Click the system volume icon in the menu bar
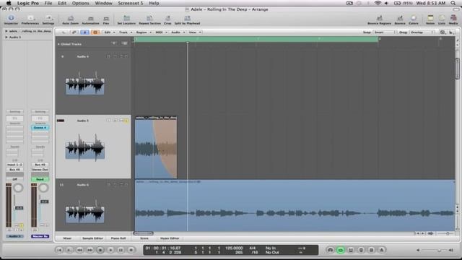The image size is (462, 260). click(387, 3)
